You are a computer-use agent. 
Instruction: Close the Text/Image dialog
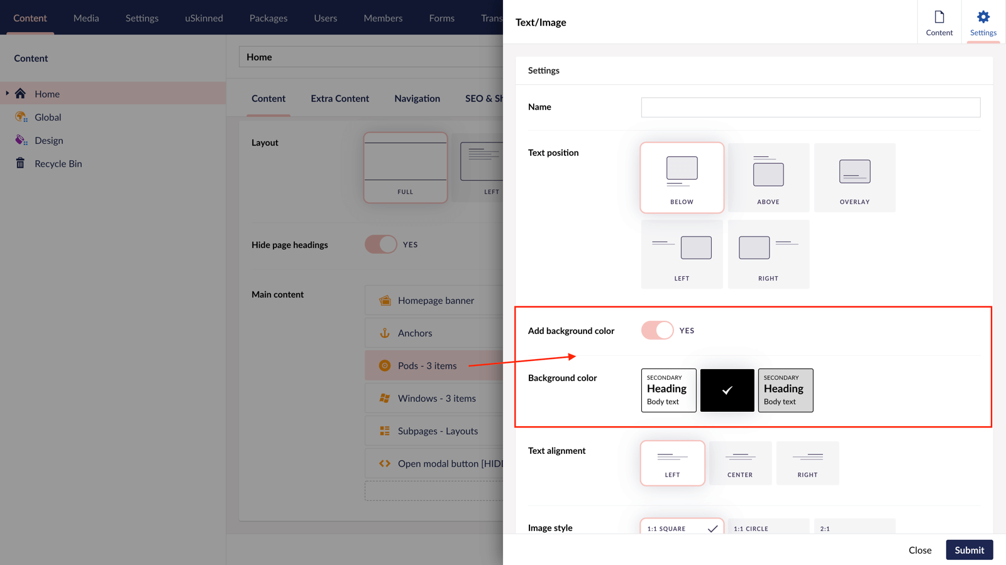click(920, 549)
